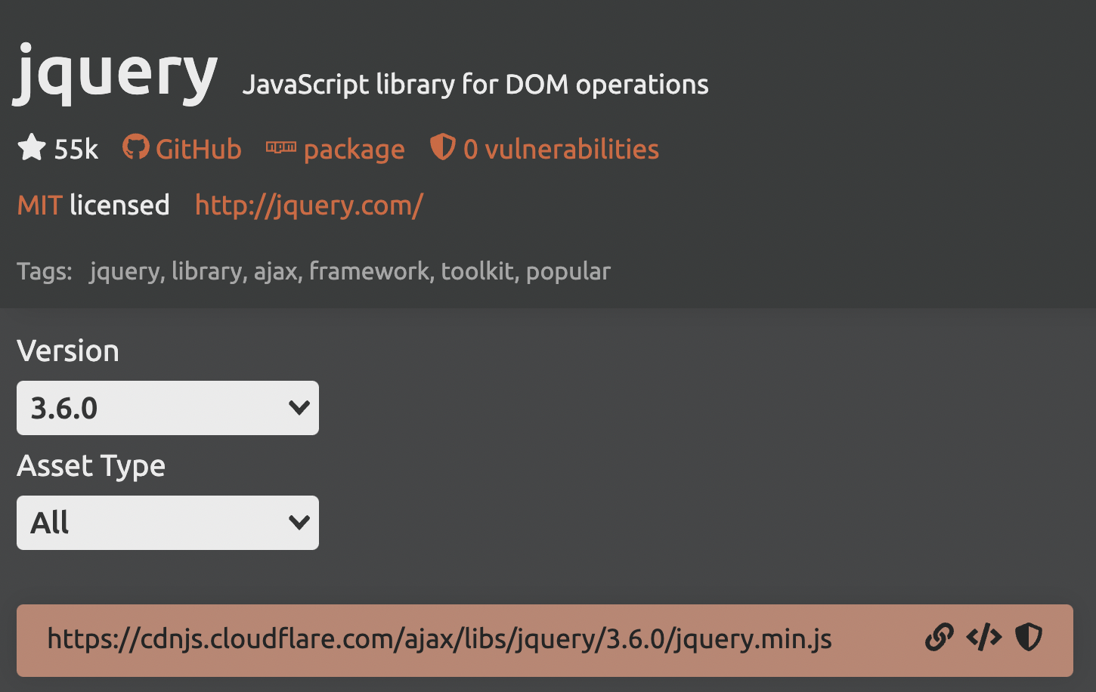Click the 55k star count
Viewport: 1096px width, 692px height.
tap(76, 150)
